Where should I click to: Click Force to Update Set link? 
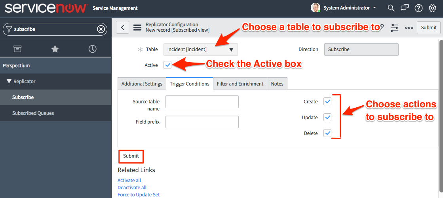pyautogui.click(x=139, y=194)
